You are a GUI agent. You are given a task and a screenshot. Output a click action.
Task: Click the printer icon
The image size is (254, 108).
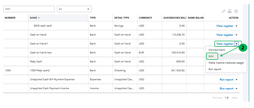pos(230,11)
